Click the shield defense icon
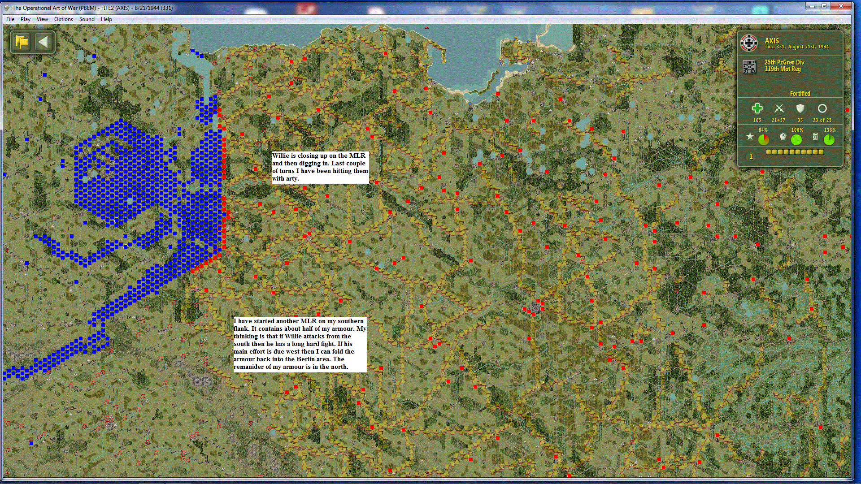Image resolution: width=861 pixels, height=484 pixels. tap(800, 108)
